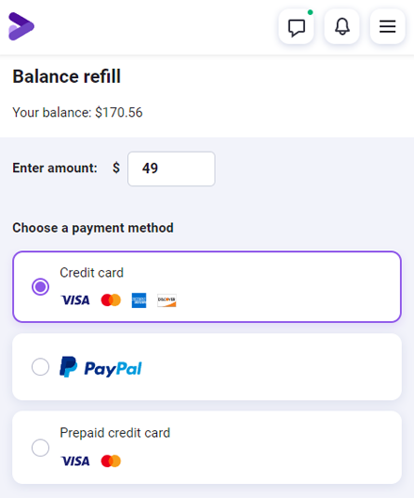Open the chat messages icon
This screenshot has height=498, width=414.
click(296, 26)
